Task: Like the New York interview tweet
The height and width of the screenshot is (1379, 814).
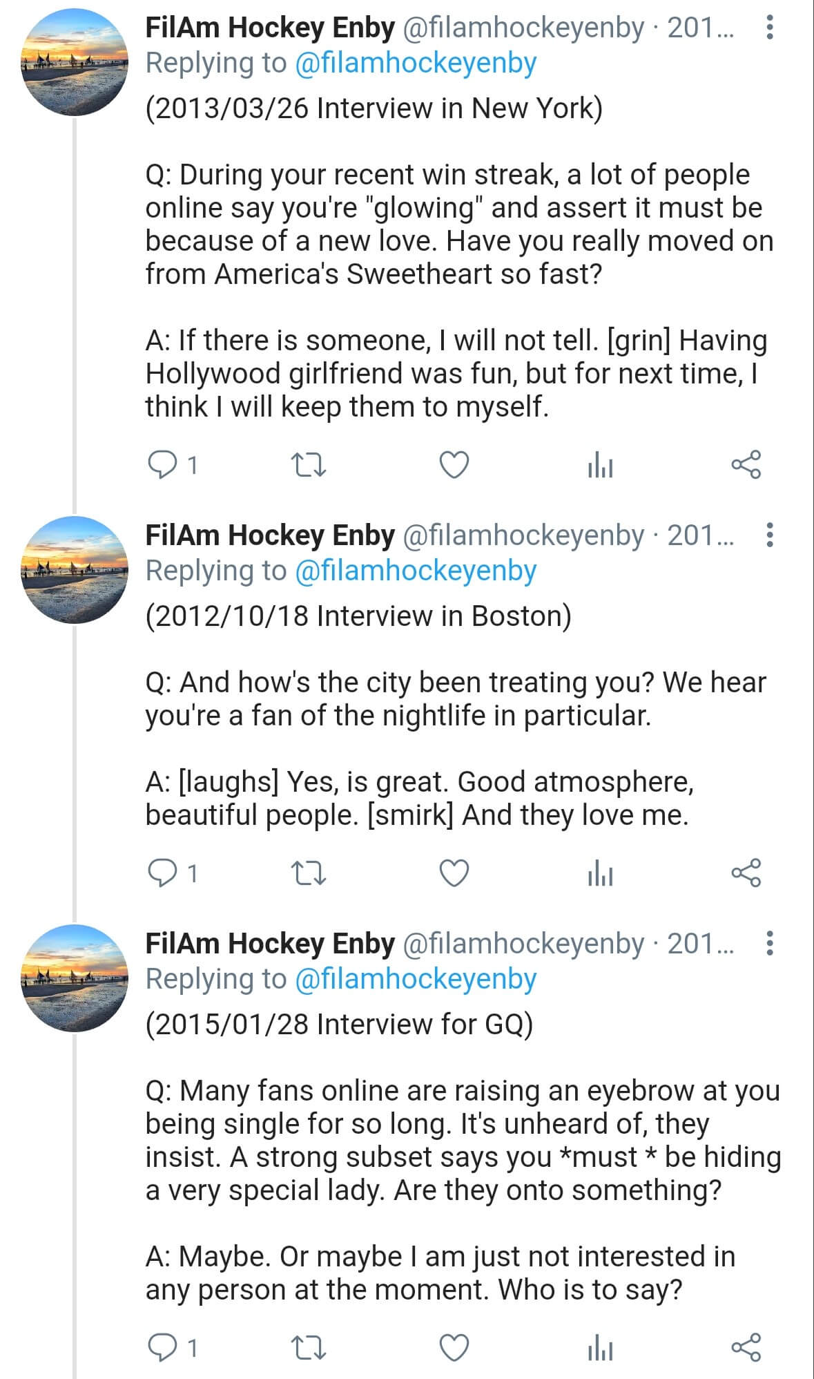Action: click(x=454, y=465)
